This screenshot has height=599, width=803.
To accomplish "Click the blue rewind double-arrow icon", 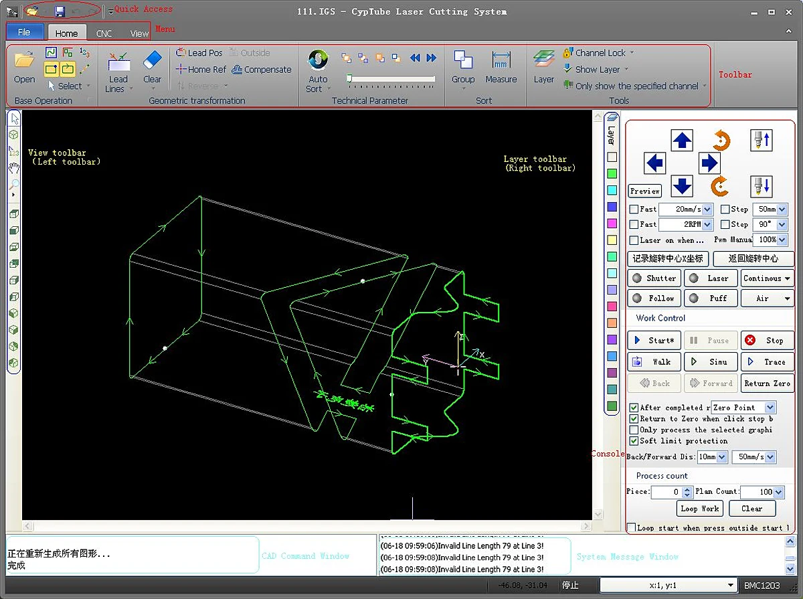I will [x=415, y=58].
